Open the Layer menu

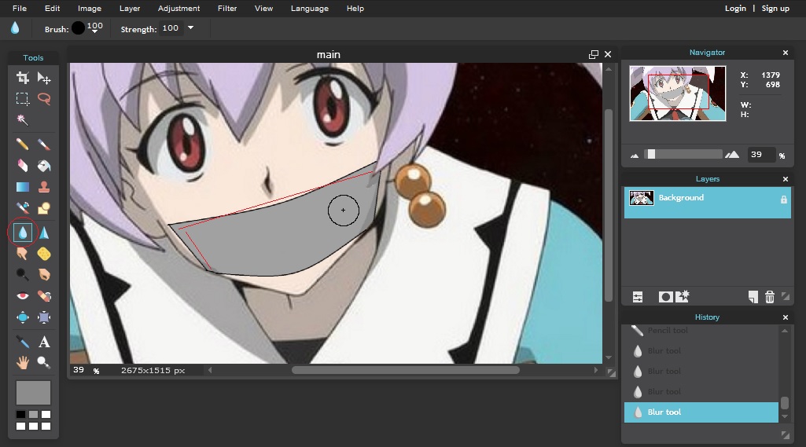point(130,8)
